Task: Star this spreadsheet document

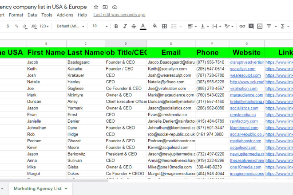Action: [96, 7]
